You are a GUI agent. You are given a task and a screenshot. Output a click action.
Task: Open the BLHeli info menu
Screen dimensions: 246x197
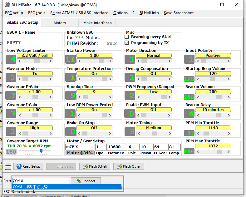click(x=149, y=13)
